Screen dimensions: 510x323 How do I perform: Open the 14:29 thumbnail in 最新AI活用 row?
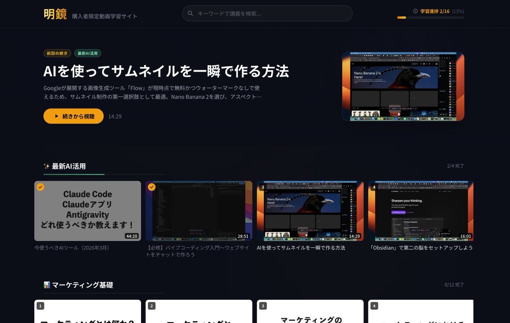pos(310,211)
